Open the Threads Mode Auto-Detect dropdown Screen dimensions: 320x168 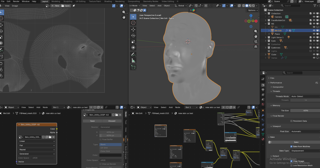coord(305,96)
